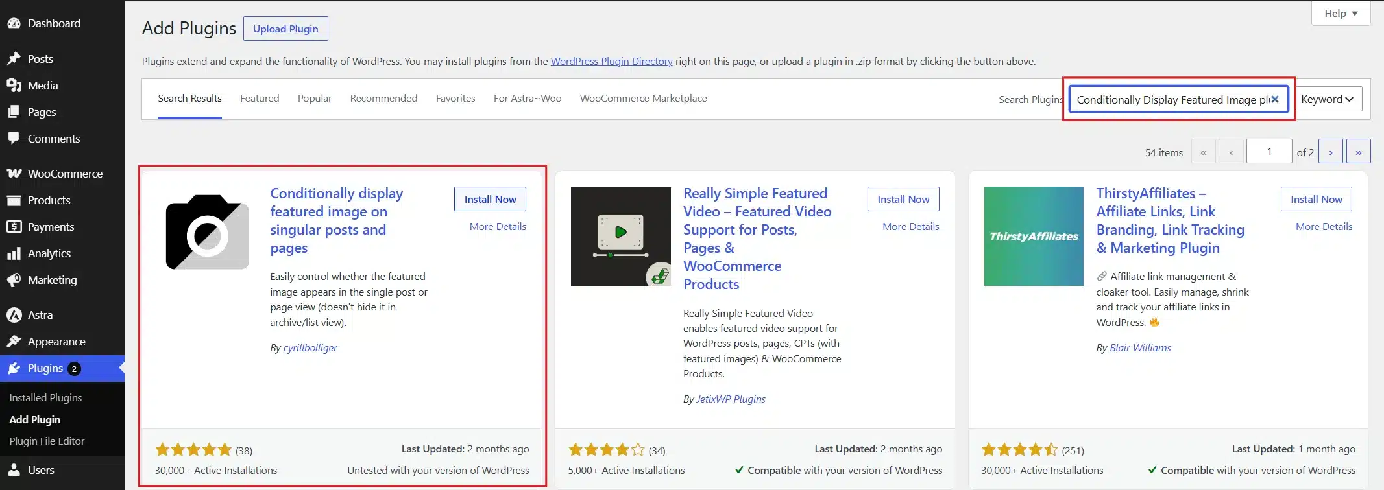This screenshot has width=1384, height=490.
Task: Click star rating of ThirstyAffiliates plugin
Action: (x=1020, y=450)
